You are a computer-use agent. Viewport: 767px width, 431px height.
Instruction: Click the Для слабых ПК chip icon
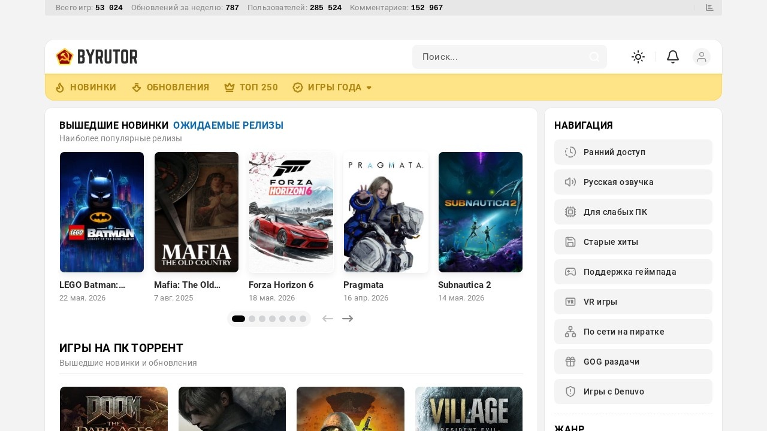570,212
